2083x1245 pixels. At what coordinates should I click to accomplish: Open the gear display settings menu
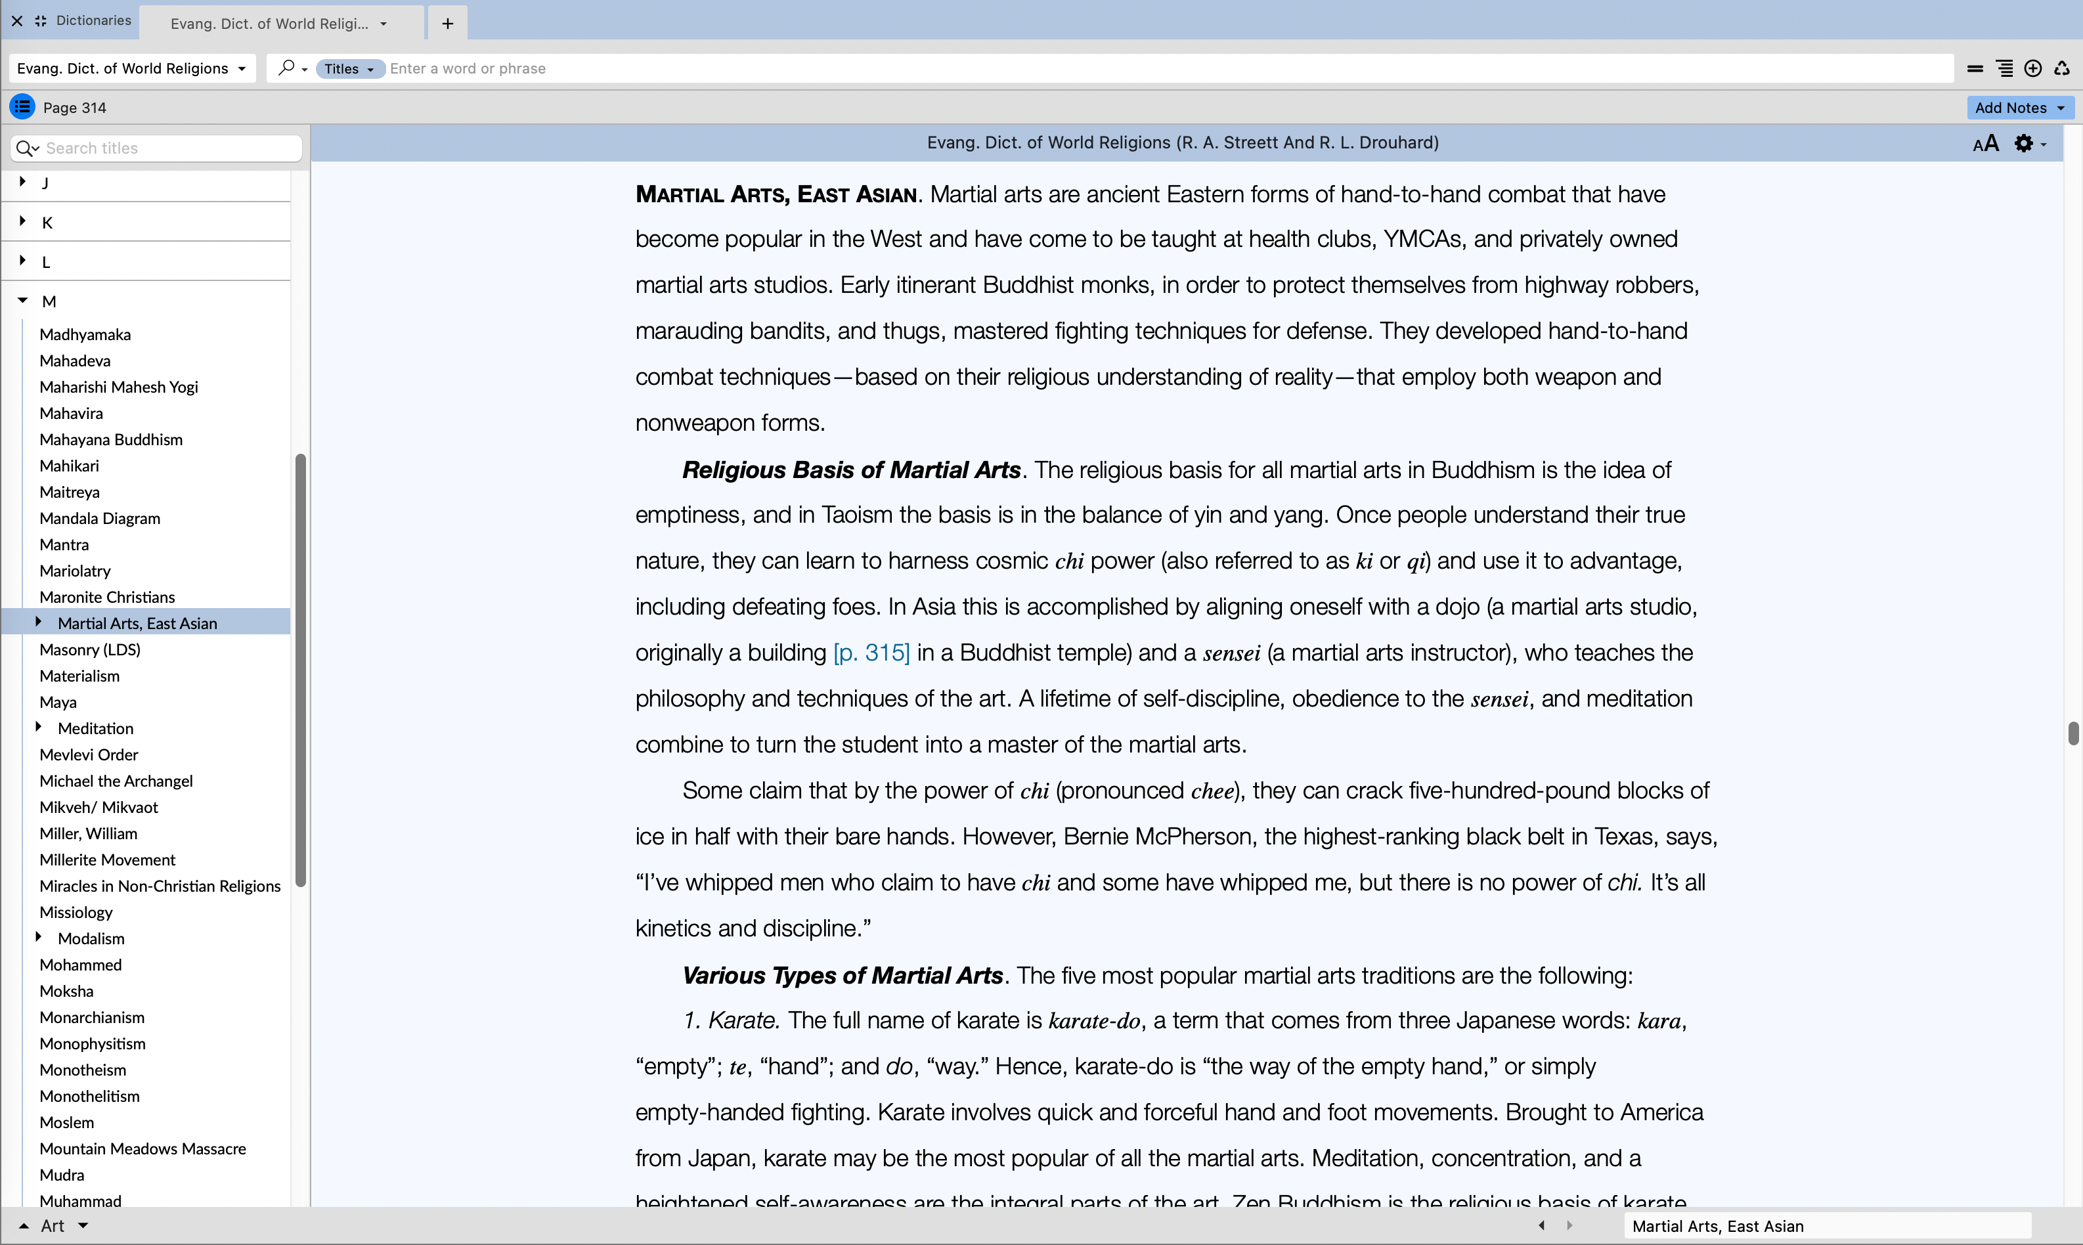tap(2029, 143)
